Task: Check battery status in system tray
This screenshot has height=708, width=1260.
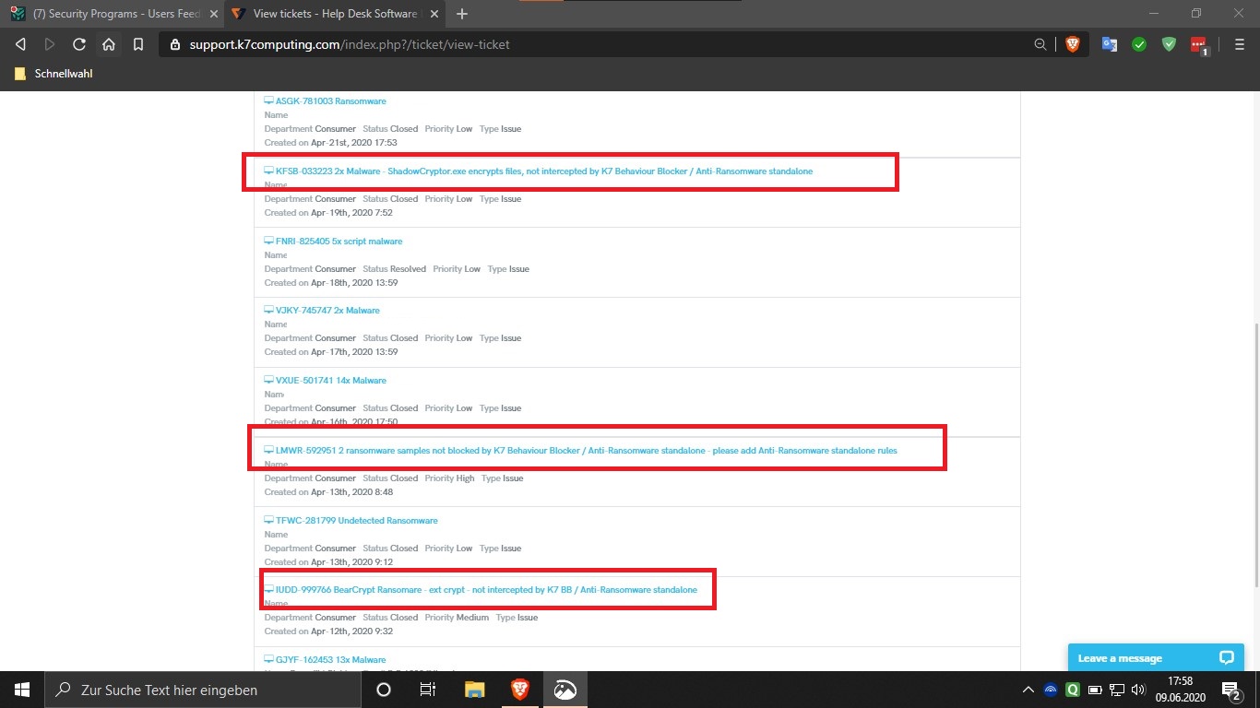Action: pos(1095,690)
